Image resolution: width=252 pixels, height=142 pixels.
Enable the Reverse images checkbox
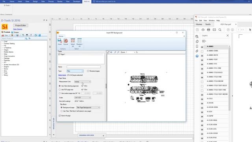point(88,71)
